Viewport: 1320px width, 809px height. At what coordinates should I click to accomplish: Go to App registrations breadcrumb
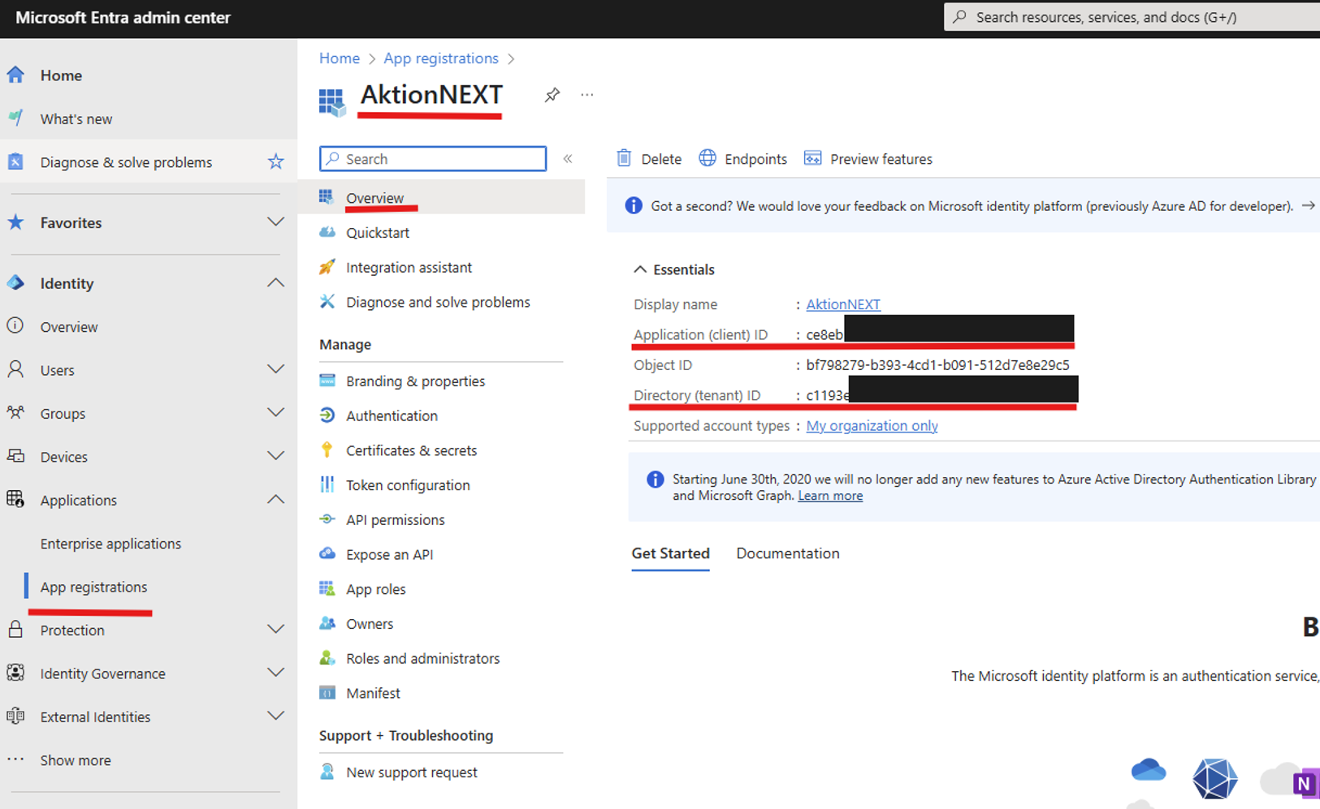(441, 58)
